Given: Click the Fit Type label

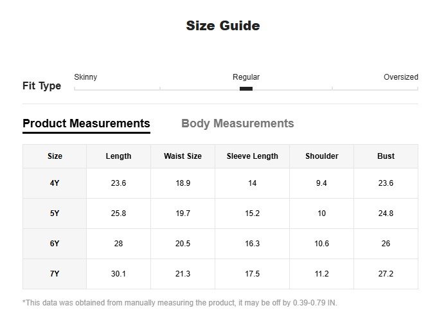Looking at the screenshot, I should 42,86.
